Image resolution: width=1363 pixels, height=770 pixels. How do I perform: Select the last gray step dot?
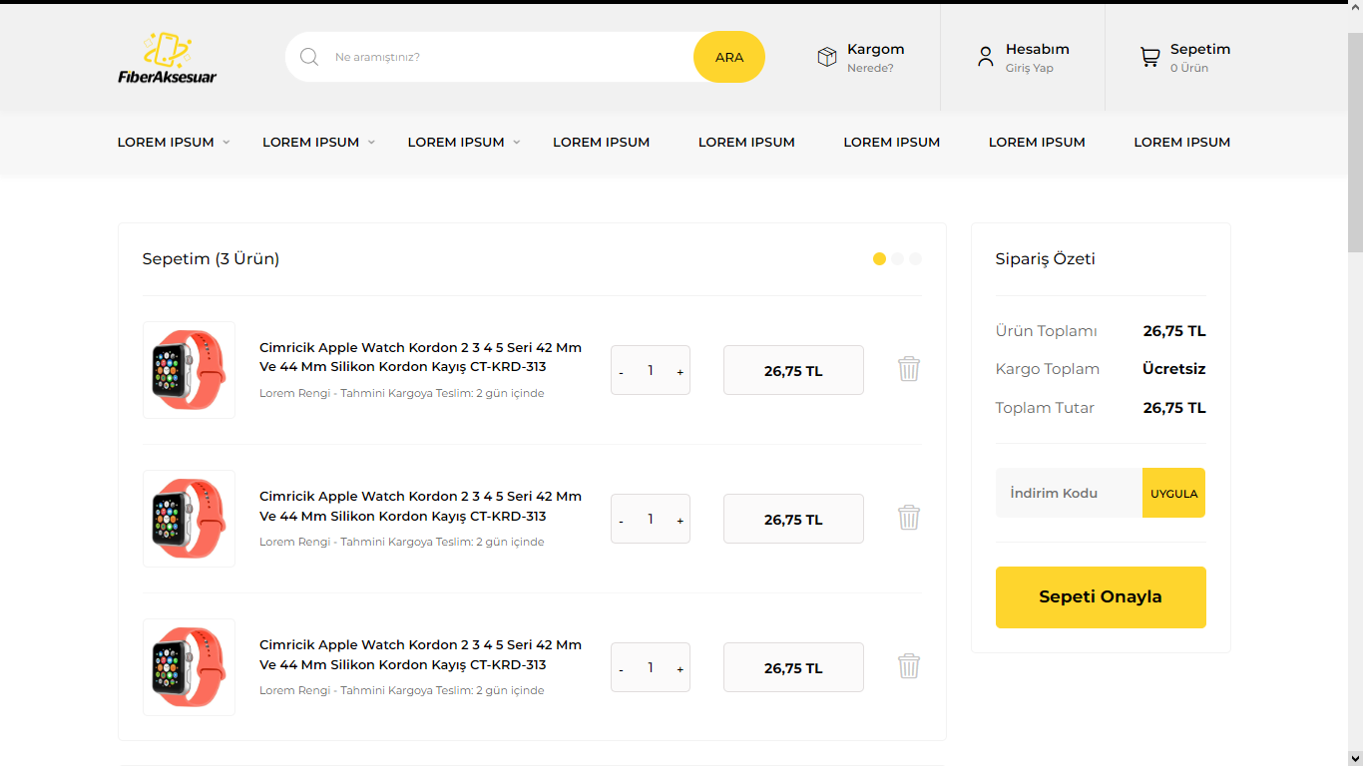pyautogui.click(x=915, y=258)
